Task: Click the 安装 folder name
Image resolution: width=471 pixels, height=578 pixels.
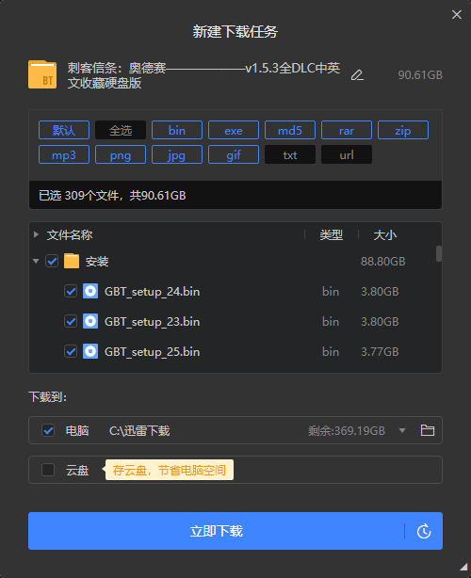Action: tap(97, 262)
